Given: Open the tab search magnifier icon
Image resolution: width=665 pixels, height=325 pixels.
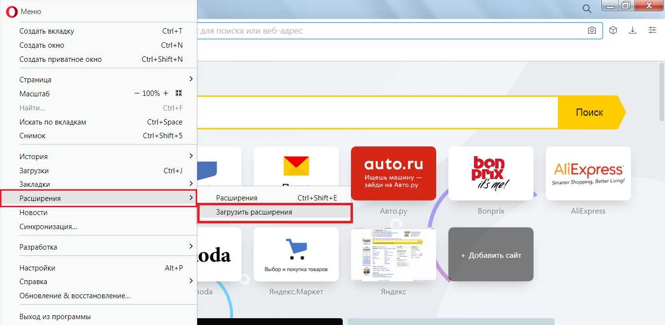Looking at the screenshot, I should (587, 9).
